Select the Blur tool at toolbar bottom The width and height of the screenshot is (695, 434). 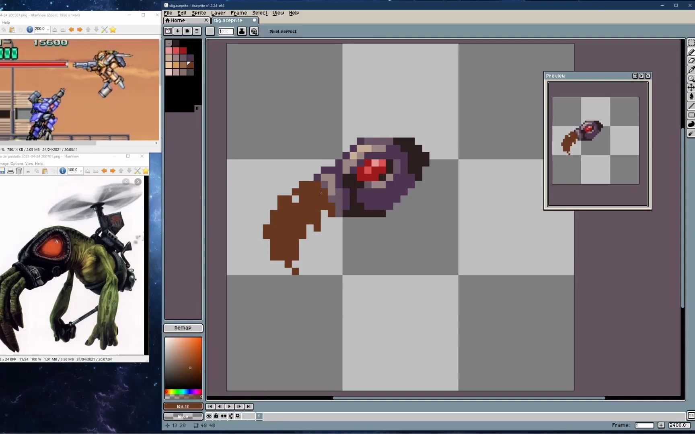tap(691, 133)
